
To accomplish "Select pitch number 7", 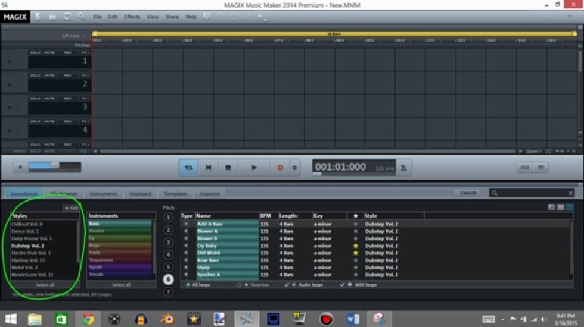I will (x=168, y=292).
